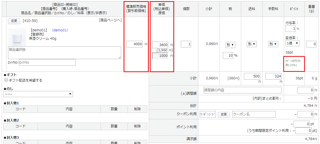Click the 原価 field showing 1000

coord(160,56)
